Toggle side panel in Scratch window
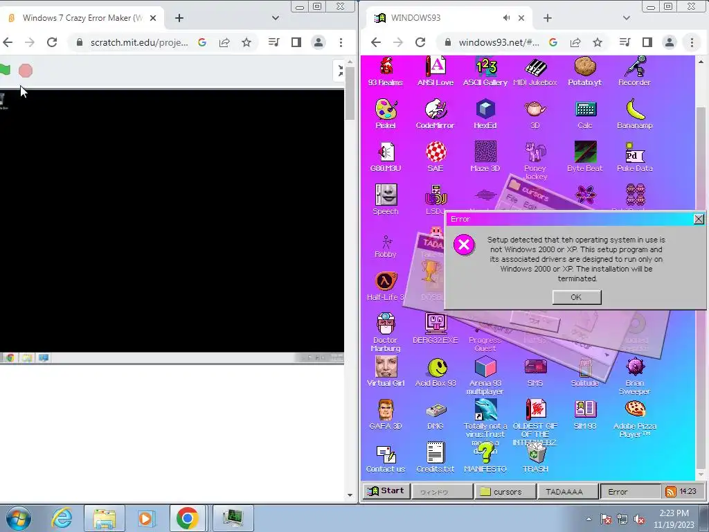The width and height of the screenshot is (709, 532). (x=296, y=42)
